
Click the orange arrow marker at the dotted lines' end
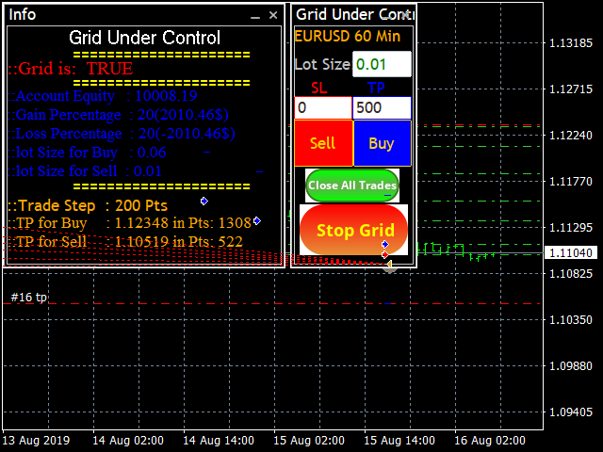389,264
